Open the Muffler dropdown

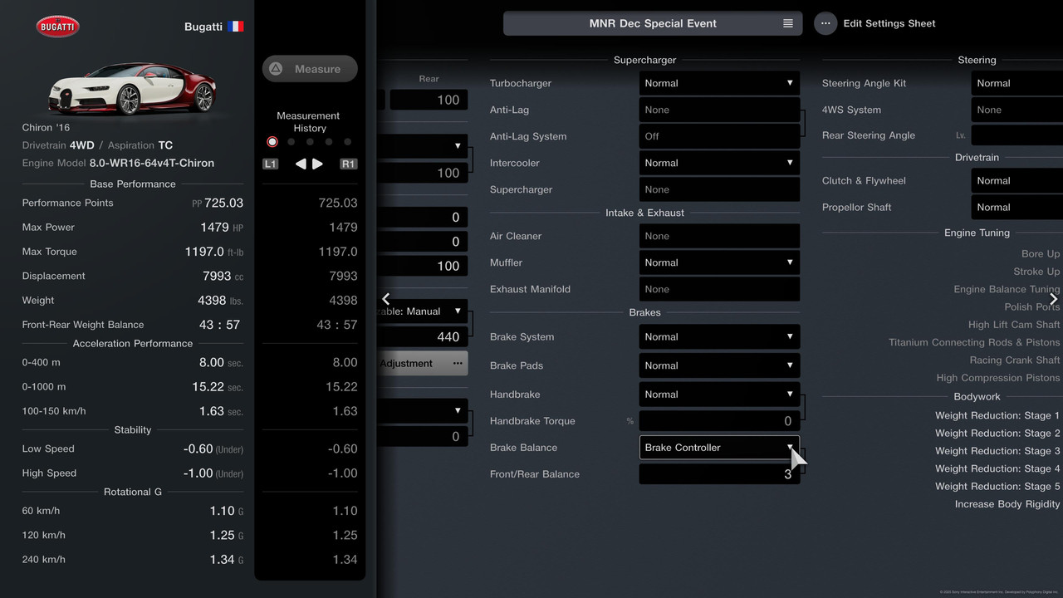point(719,262)
